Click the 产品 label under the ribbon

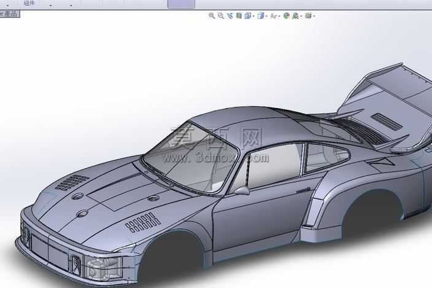pos(11,14)
